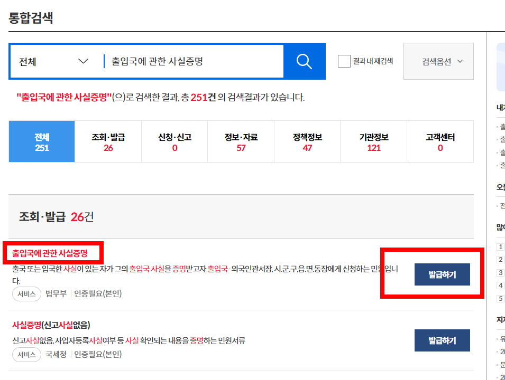Screen dimensions: 505x380
Task: Select the 정책정보 tab
Action: (x=307, y=141)
